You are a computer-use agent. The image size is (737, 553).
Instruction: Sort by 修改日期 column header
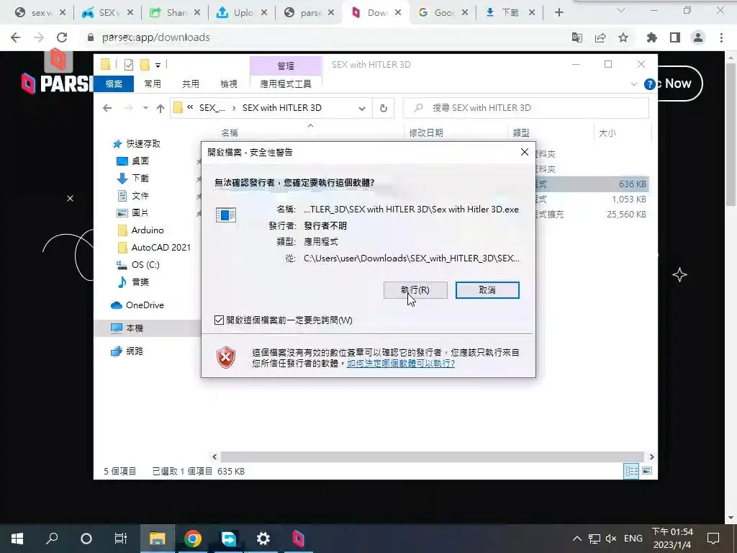click(x=426, y=133)
